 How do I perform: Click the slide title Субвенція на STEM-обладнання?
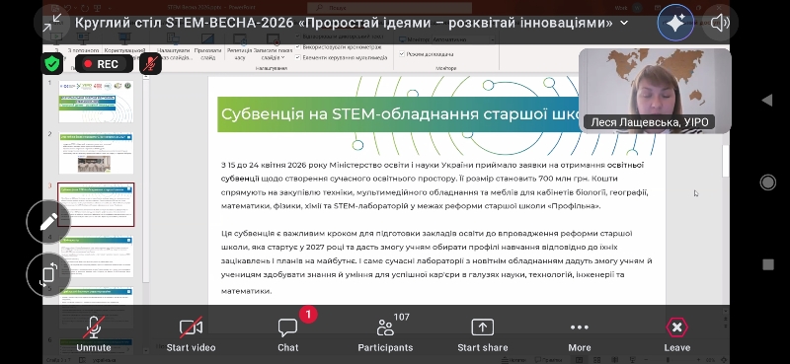398,113
